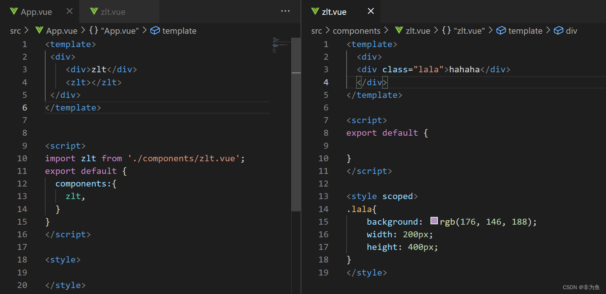Click the closing </template> tag in App.vue
606x294 pixels.
click(73, 108)
